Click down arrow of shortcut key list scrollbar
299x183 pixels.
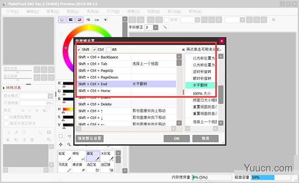[179, 123]
